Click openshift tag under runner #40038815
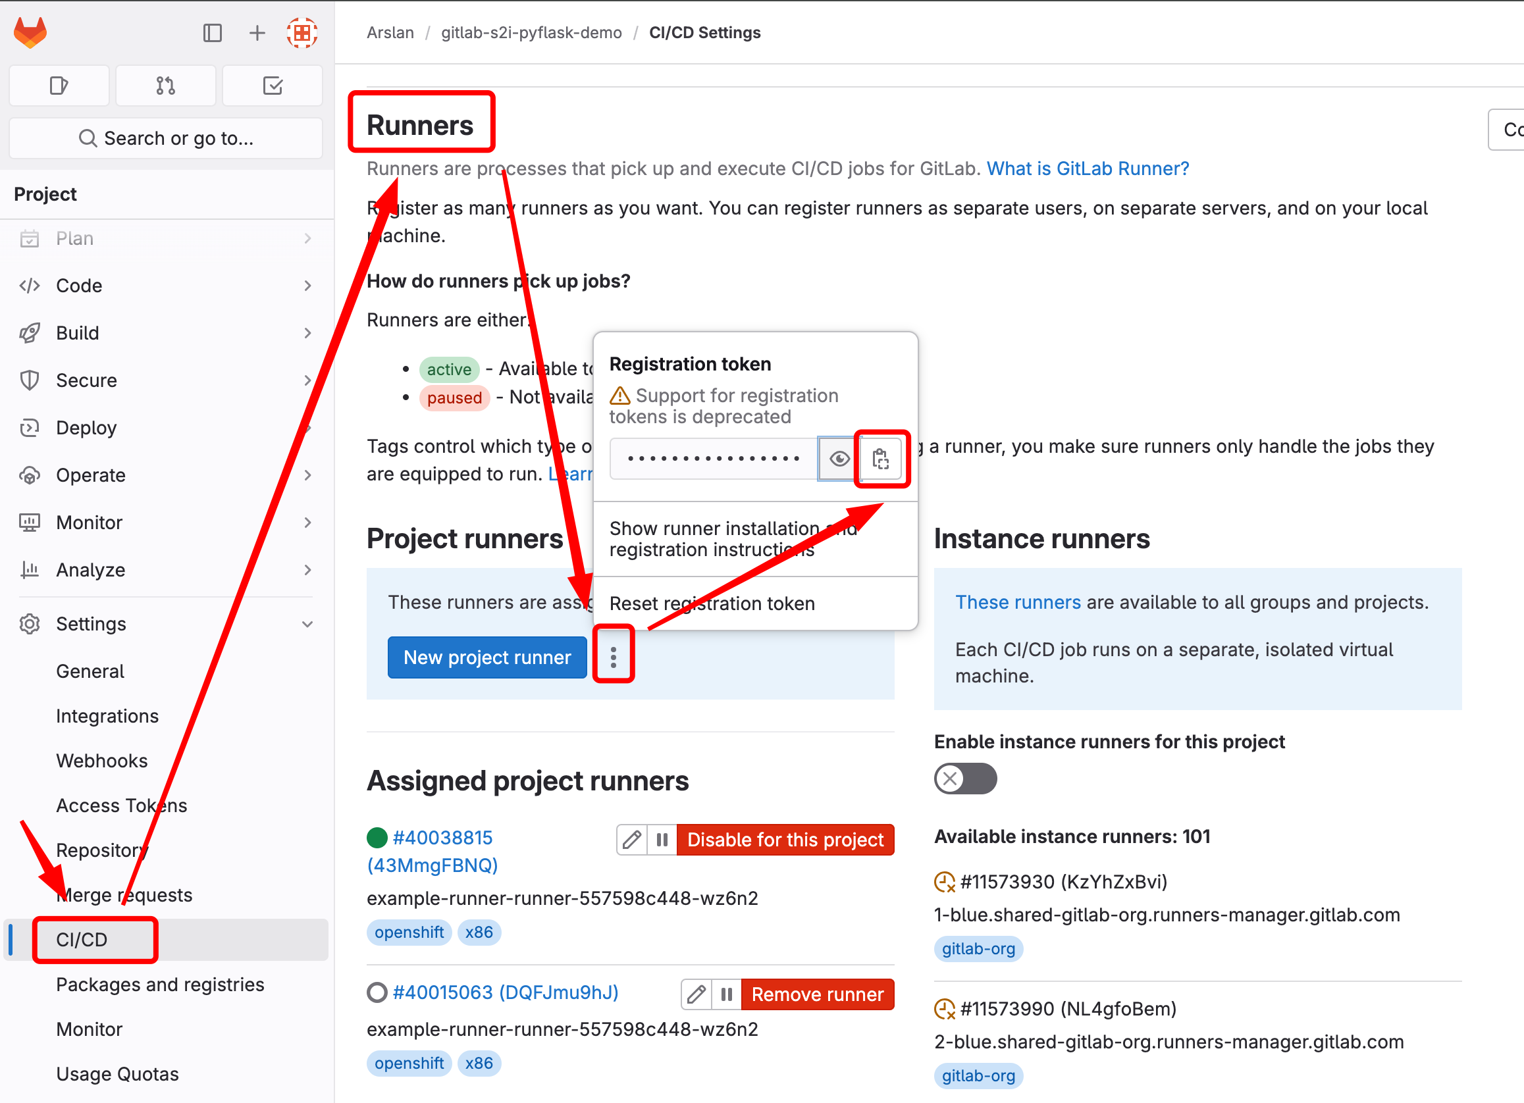This screenshot has width=1524, height=1103. (x=409, y=933)
